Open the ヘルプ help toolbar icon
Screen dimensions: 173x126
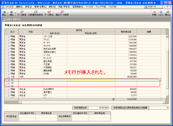161,12
